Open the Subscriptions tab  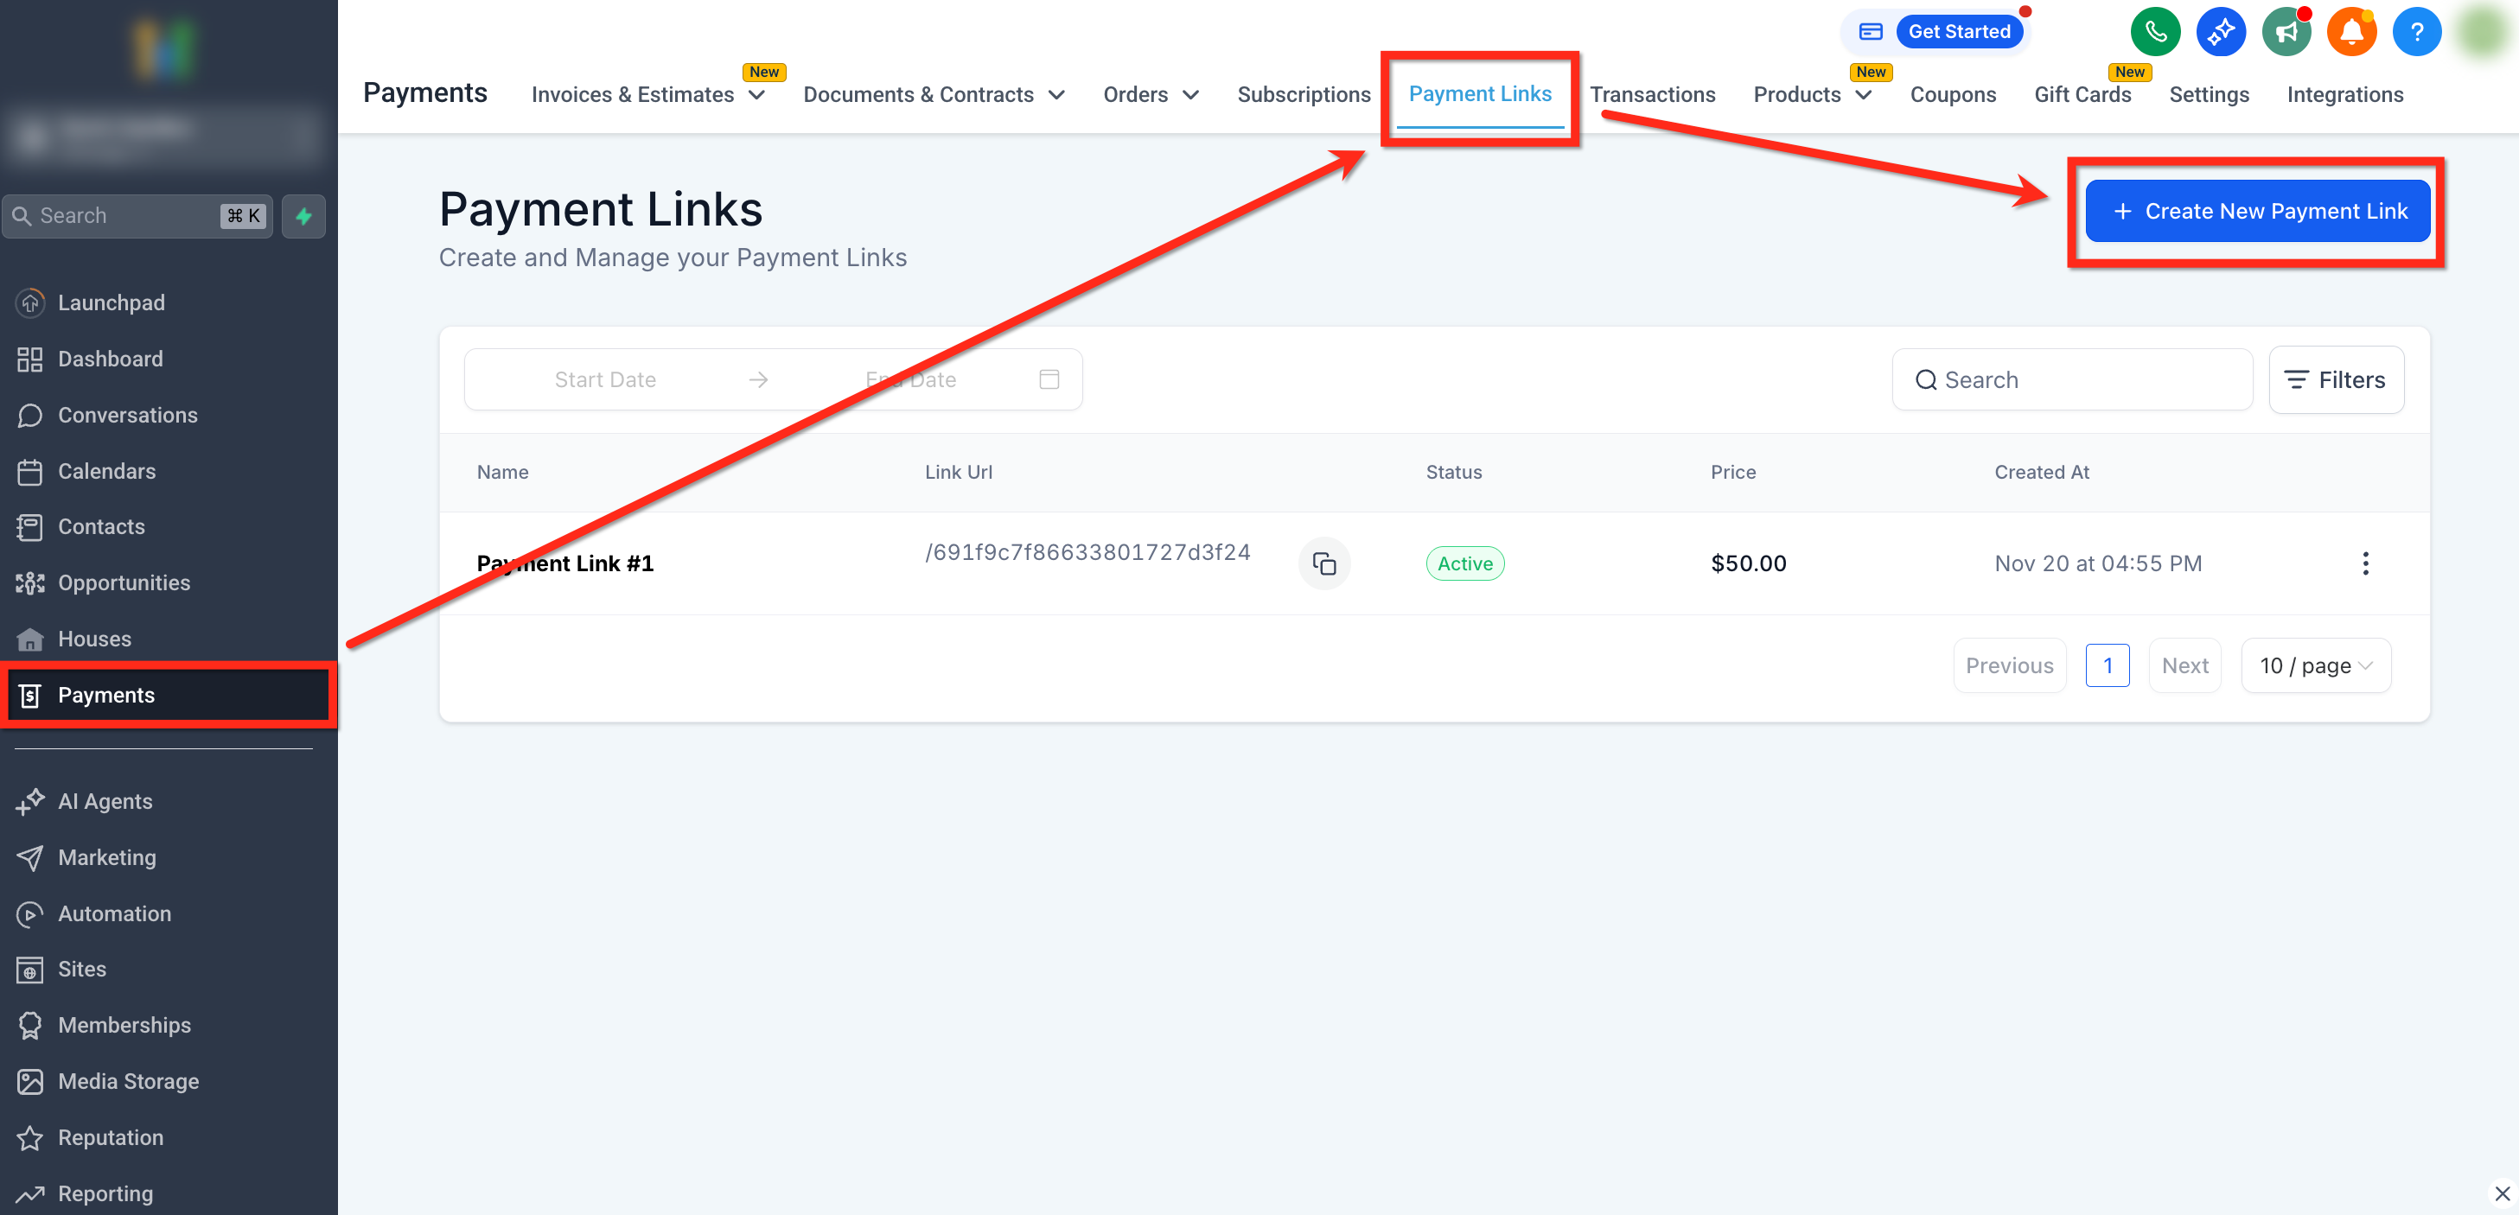coord(1303,95)
